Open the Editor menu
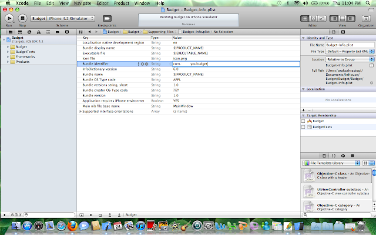Image resolution: width=376 pixels, height=235 pixels. [x=102, y=3]
